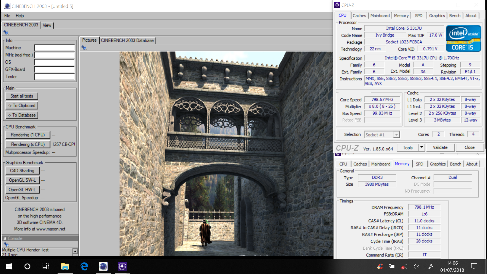This screenshot has height=274, width=487.
Task: Click the battery status icon in the system tray
Action: tap(392, 266)
